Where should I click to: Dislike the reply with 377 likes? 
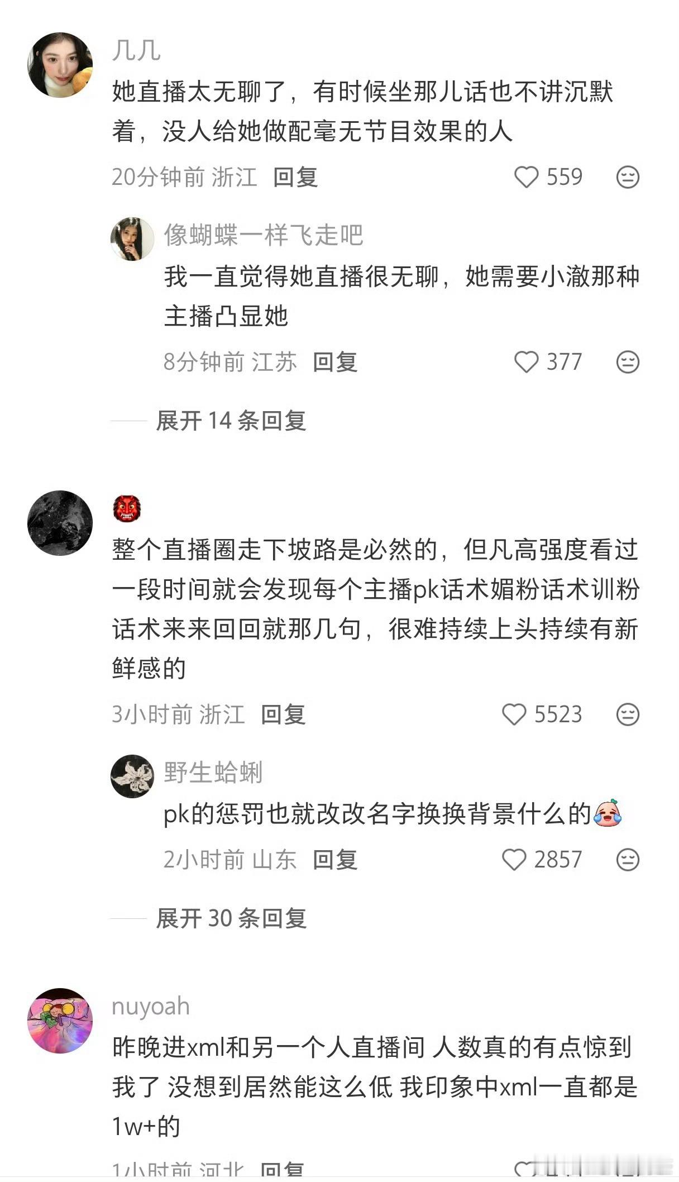point(628,362)
